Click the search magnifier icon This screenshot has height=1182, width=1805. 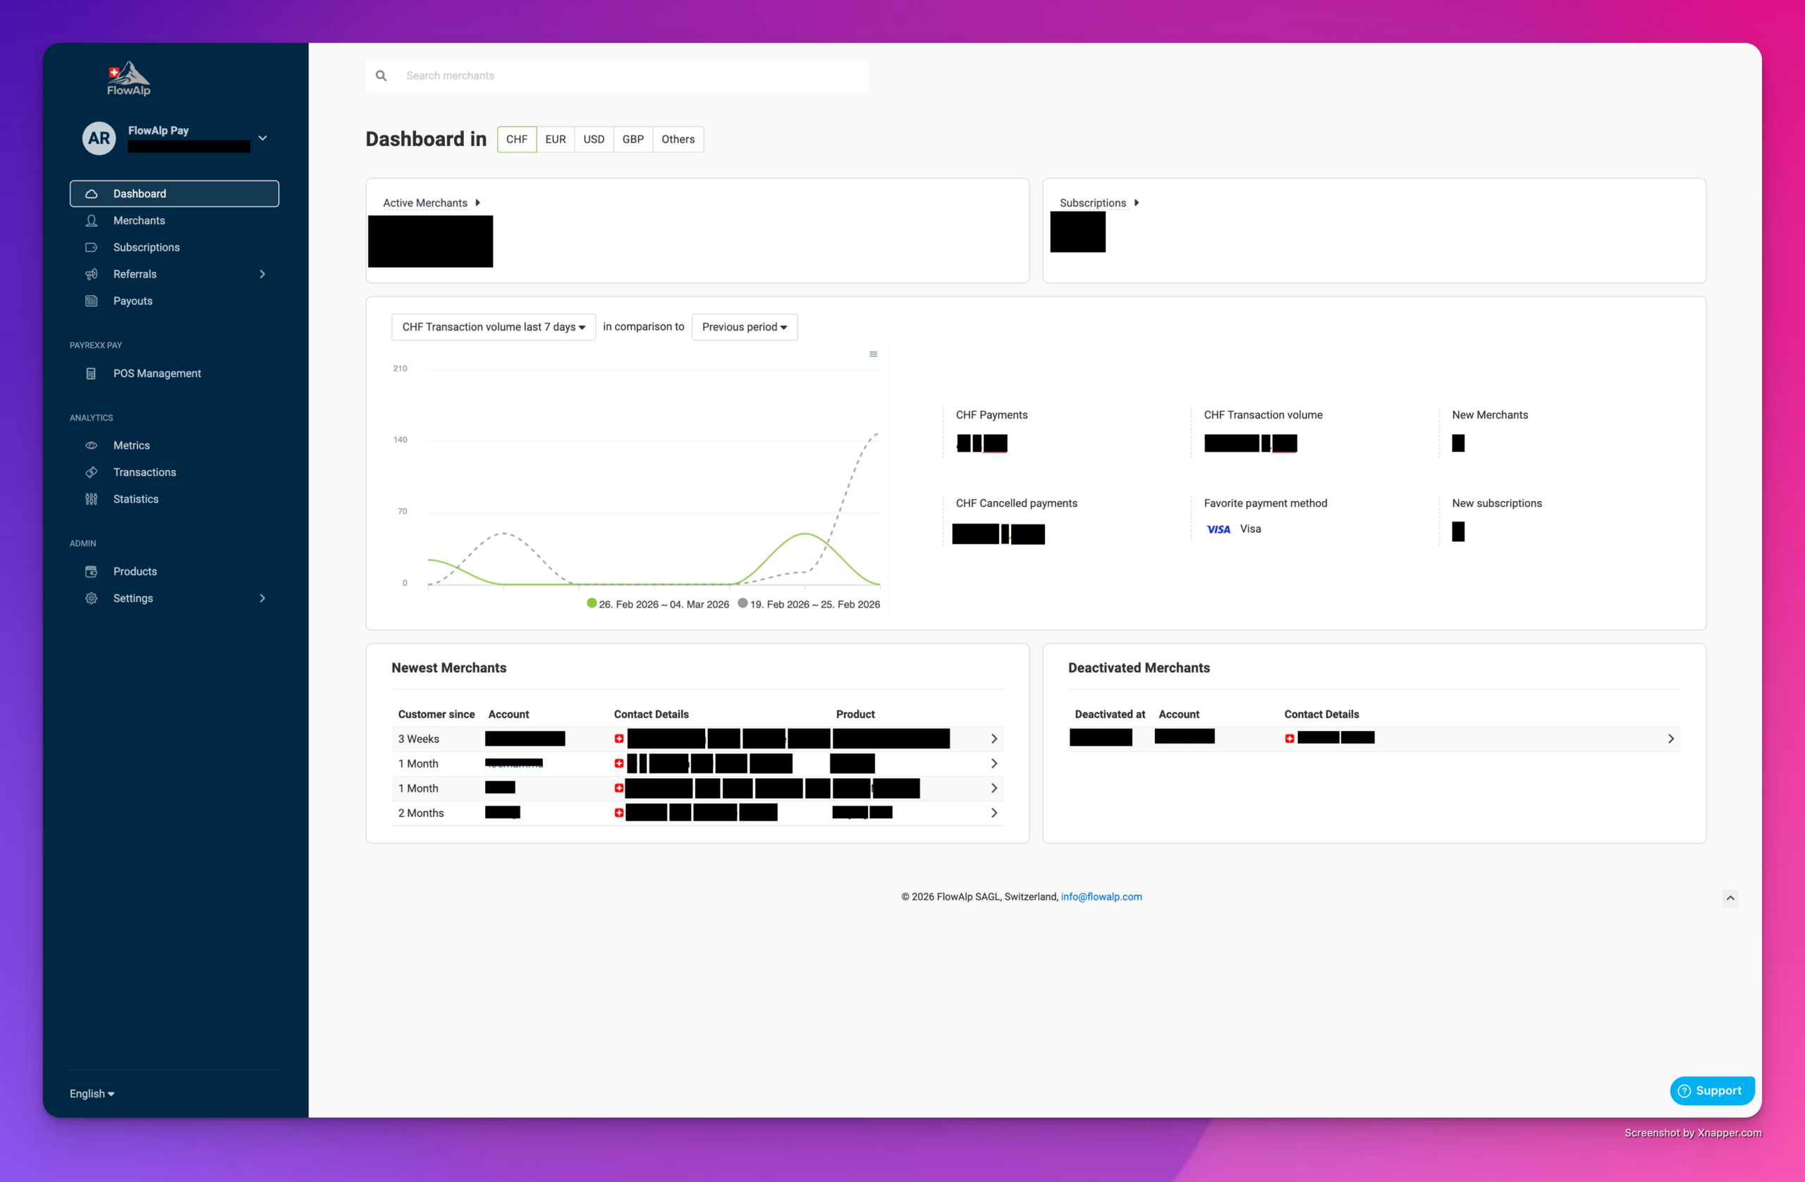(381, 76)
